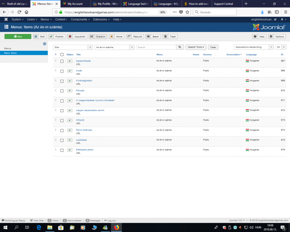Open page actions three-dot menu

pyautogui.click(x=175, y=12)
